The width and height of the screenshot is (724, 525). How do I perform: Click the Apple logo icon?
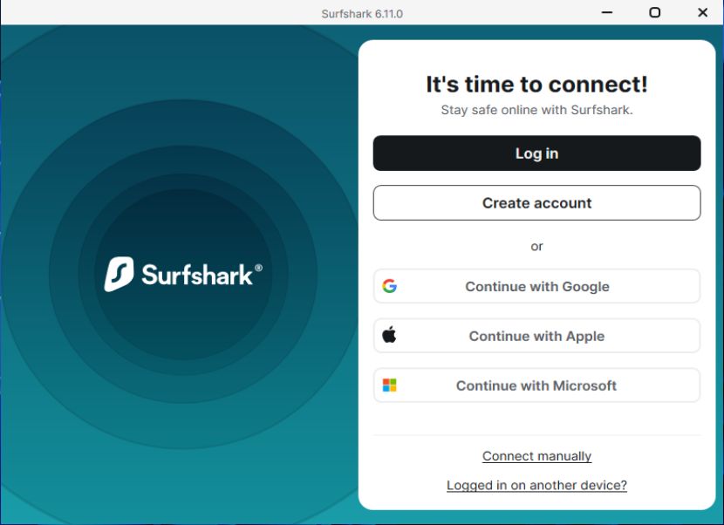click(x=389, y=335)
